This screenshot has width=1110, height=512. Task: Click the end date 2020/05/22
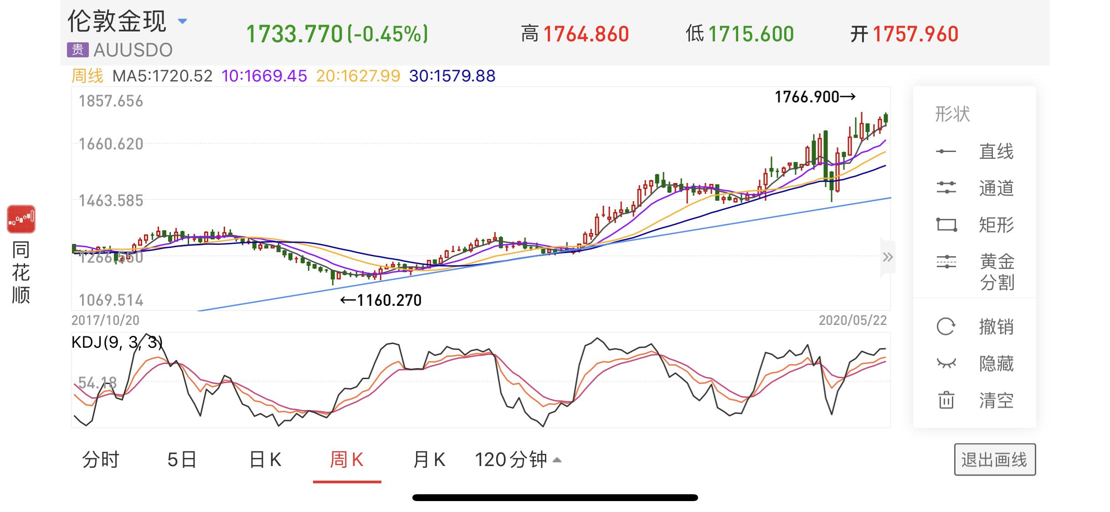tap(853, 320)
